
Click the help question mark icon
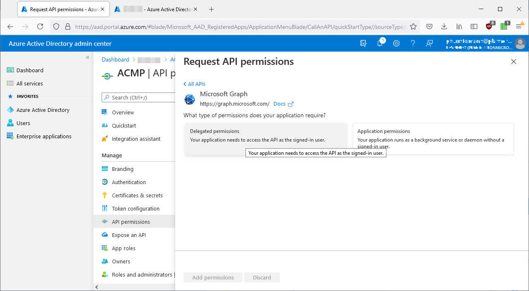tap(412, 43)
